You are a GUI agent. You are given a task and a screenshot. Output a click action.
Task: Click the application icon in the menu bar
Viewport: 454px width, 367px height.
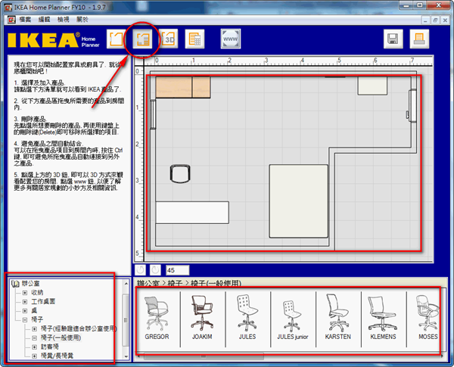11,20
